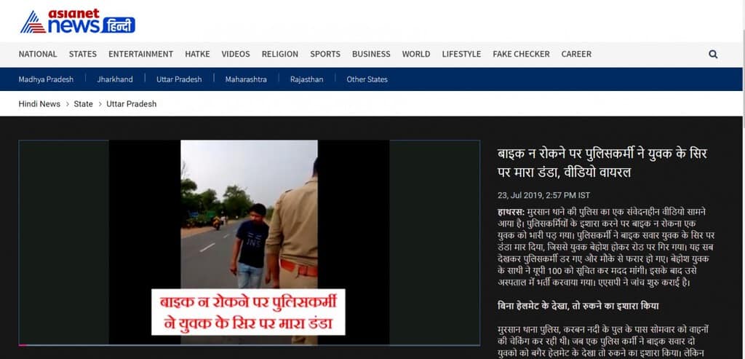Select the HATKE menu item
Viewport: 745px width, 359px height.
[197, 54]
